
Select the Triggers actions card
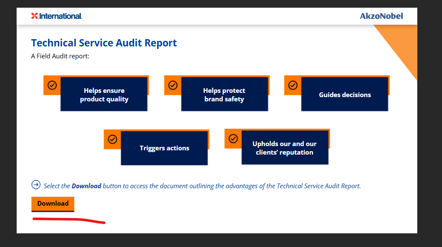[164, 148]
